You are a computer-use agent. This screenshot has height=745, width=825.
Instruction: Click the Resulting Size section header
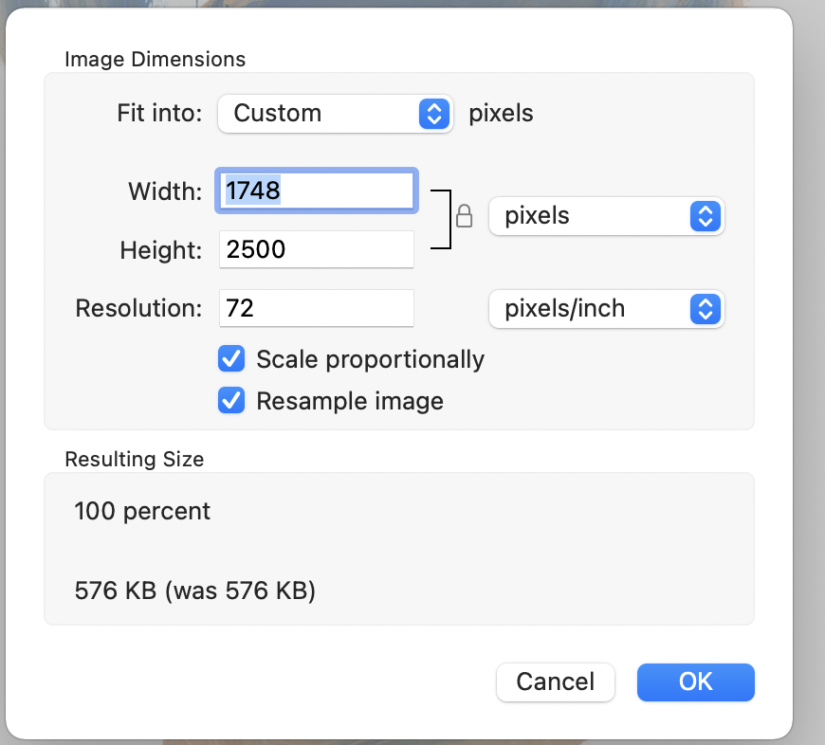[134, 459]
